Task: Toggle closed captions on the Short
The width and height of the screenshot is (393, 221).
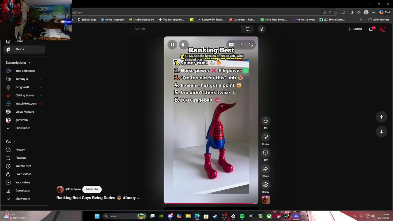Action: 231,45
